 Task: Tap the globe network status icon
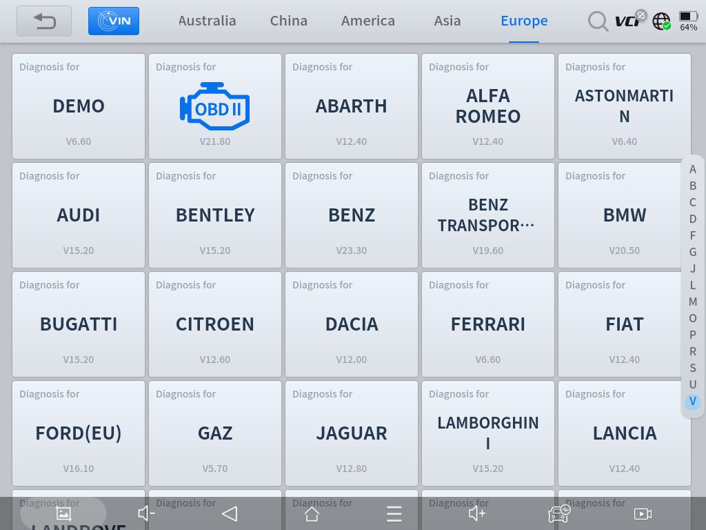point(661,21)
